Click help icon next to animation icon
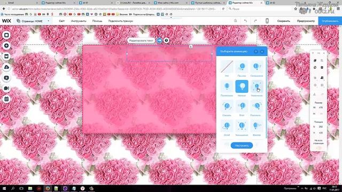Image resolution: width=342 pixels, height=192 pixels. (166, 41)
